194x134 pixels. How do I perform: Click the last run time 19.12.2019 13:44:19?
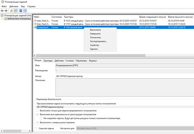[177, 27]
